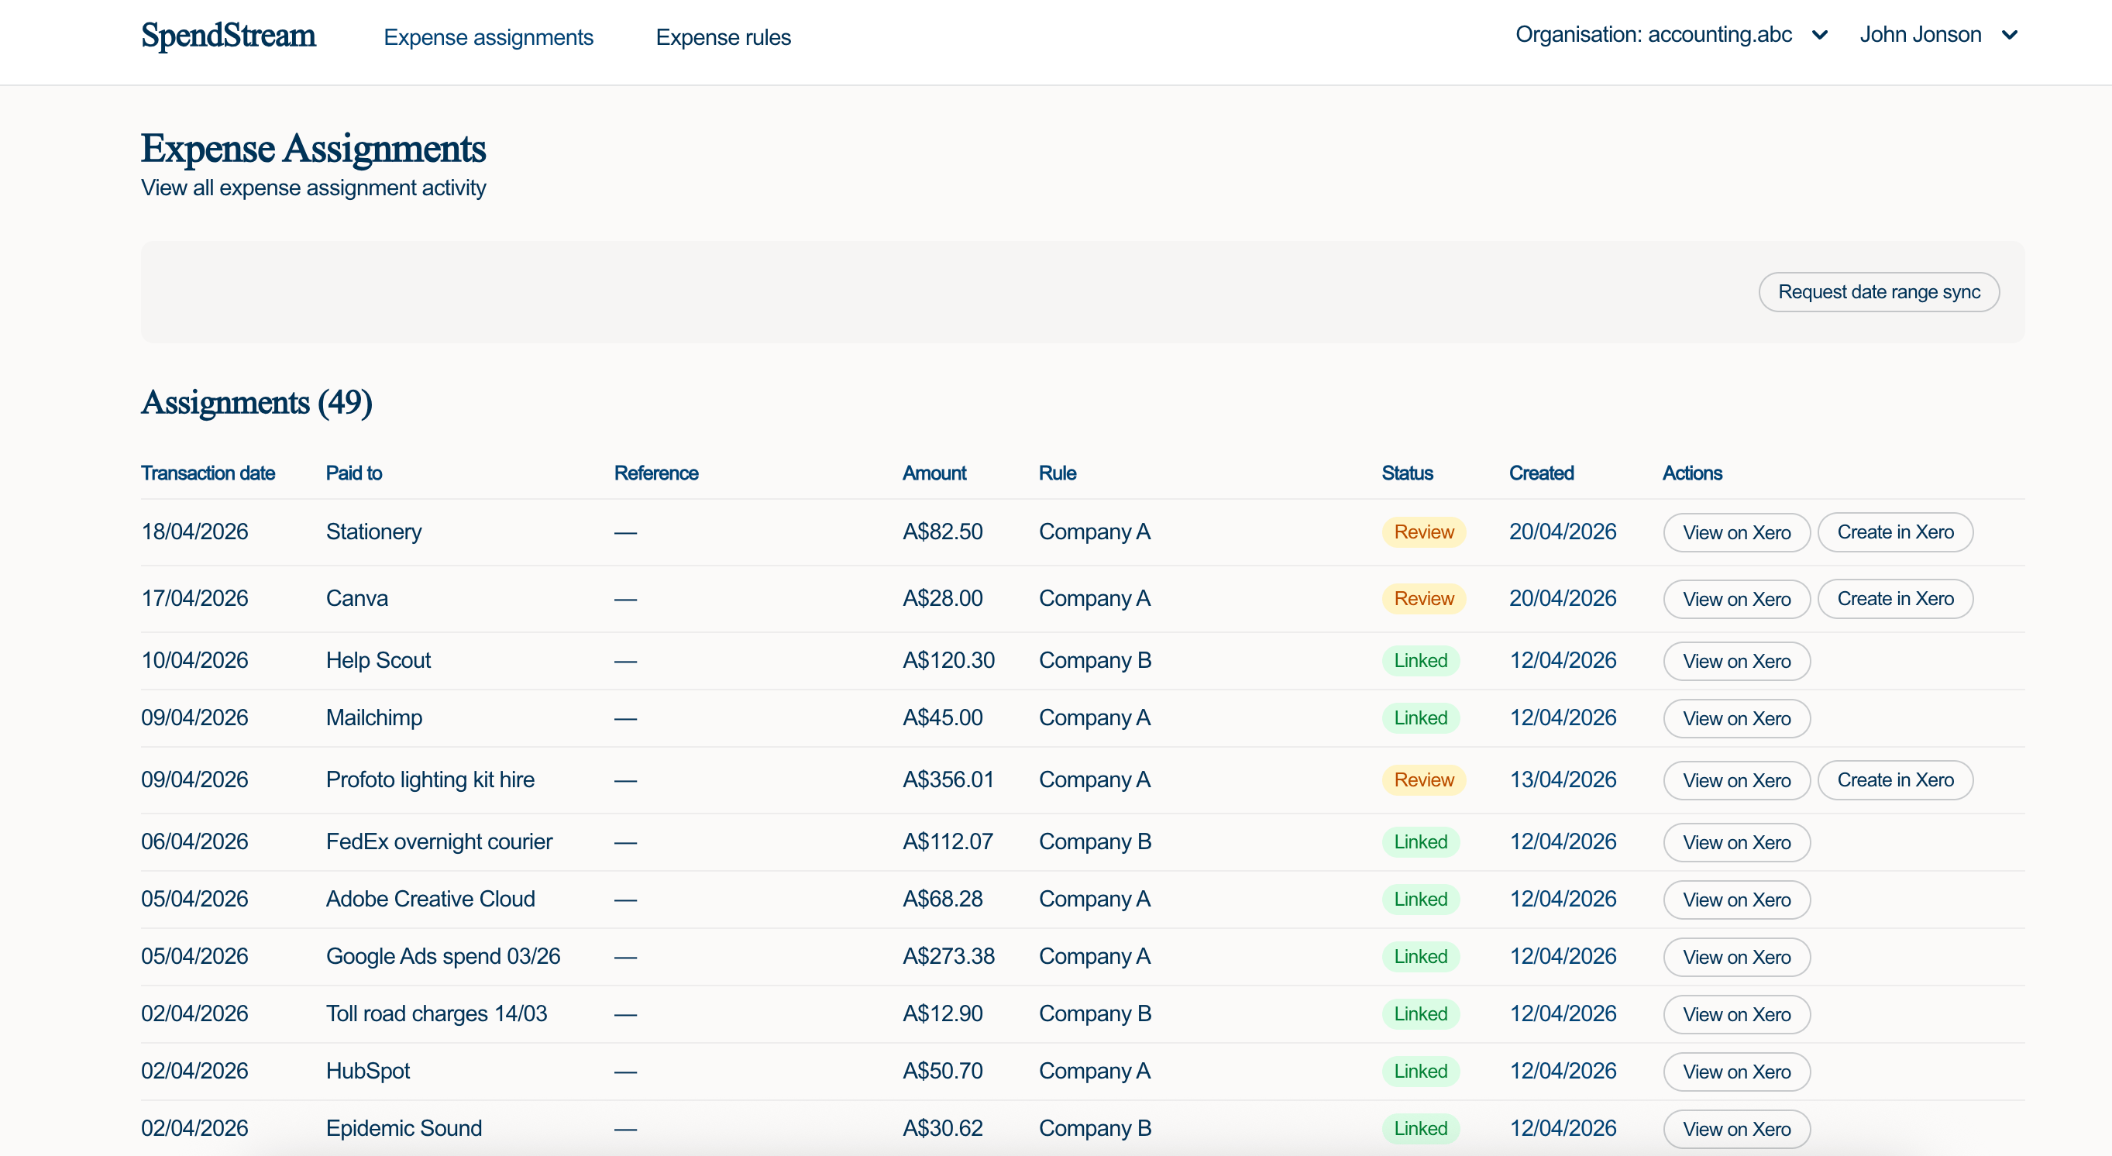The height and width of the screenshot is (1156, 2112).
Task: Click the SpendStream logo
Action: point(228,36)
